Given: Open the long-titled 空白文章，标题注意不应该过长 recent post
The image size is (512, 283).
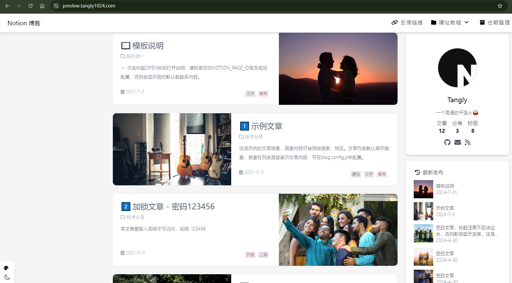Looking at the screenshot, I should (x=467, y=231).
